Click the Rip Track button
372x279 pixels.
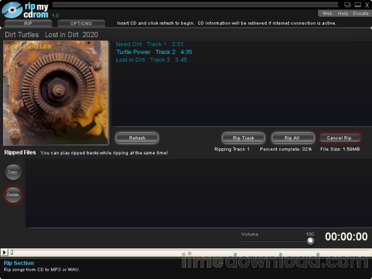[x=244, y=138]
